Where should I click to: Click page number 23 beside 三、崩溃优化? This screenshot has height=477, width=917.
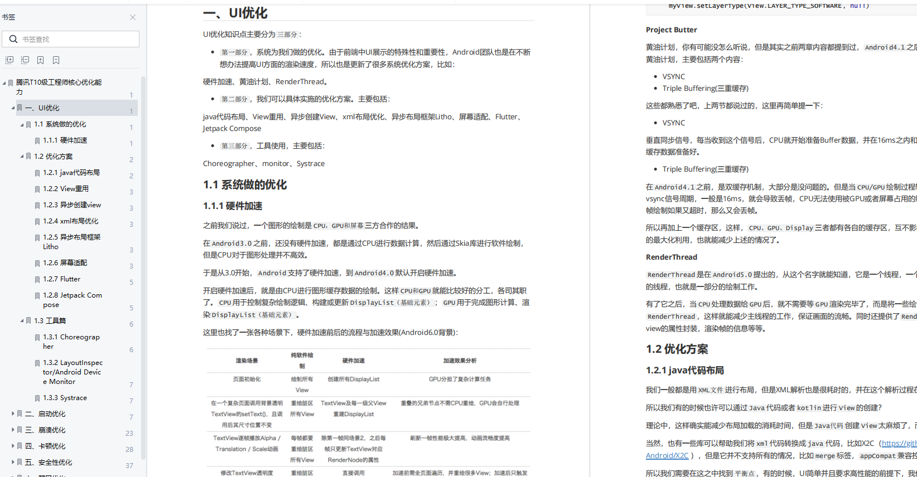129,434
